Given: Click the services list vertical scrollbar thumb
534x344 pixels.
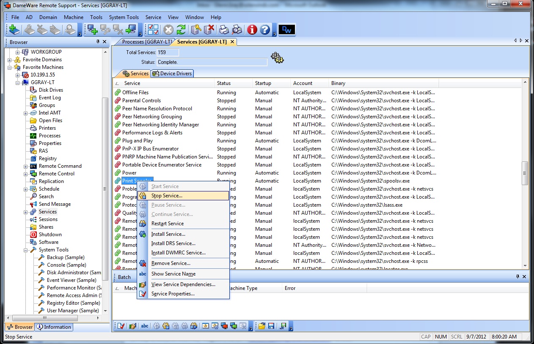Looking at the screenshot, I should pyautogui.click(x=525, y=173).
